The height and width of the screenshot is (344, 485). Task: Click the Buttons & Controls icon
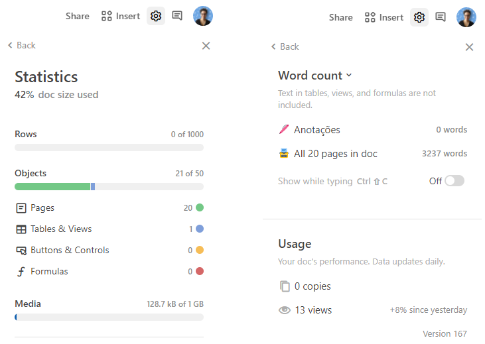21,251
